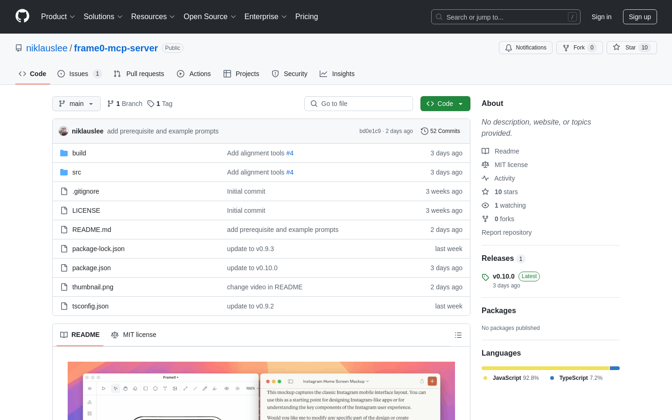
Task: Click the scales icon beside MIT license
Action: point(485,165)
